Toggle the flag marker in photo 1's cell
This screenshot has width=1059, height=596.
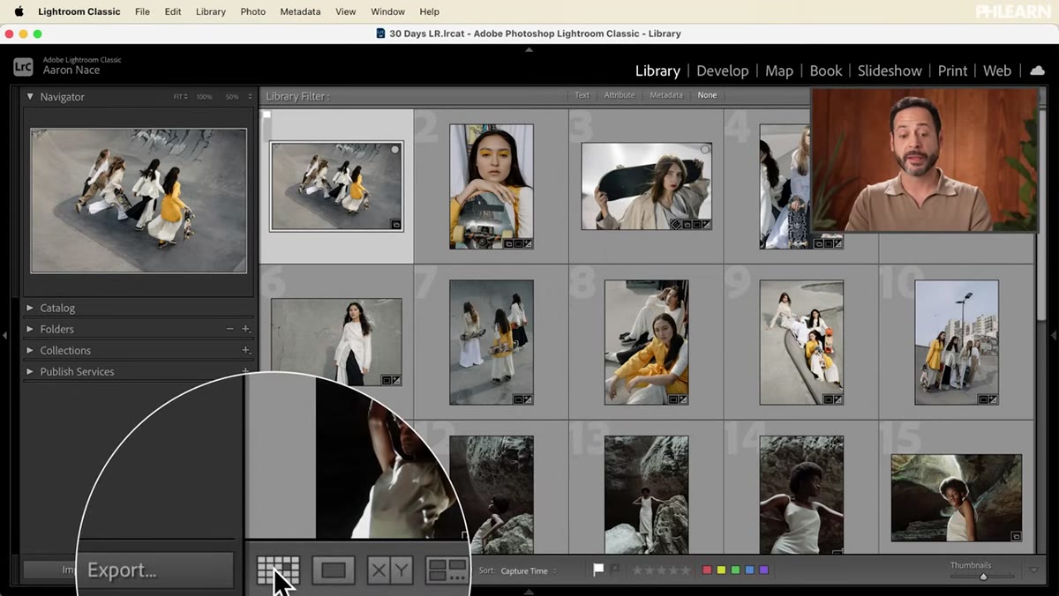point(267,115)
